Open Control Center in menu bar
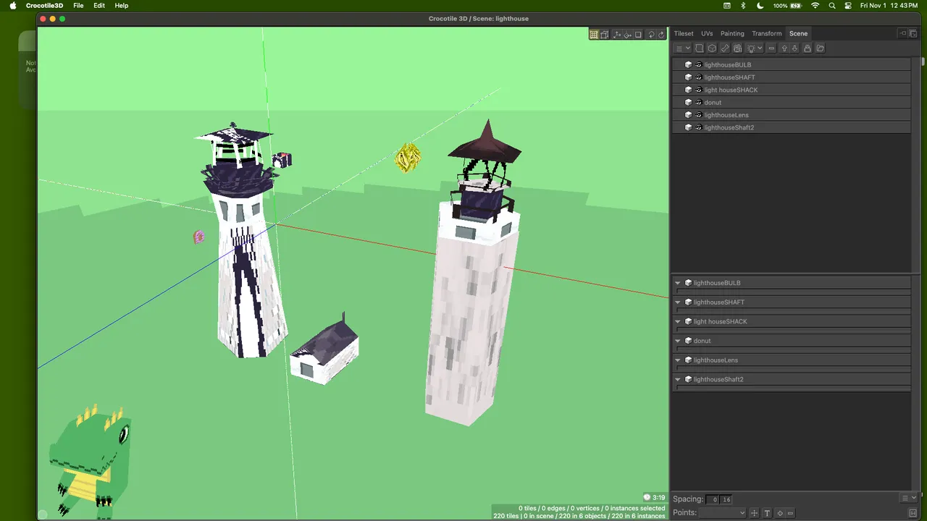 848,5
